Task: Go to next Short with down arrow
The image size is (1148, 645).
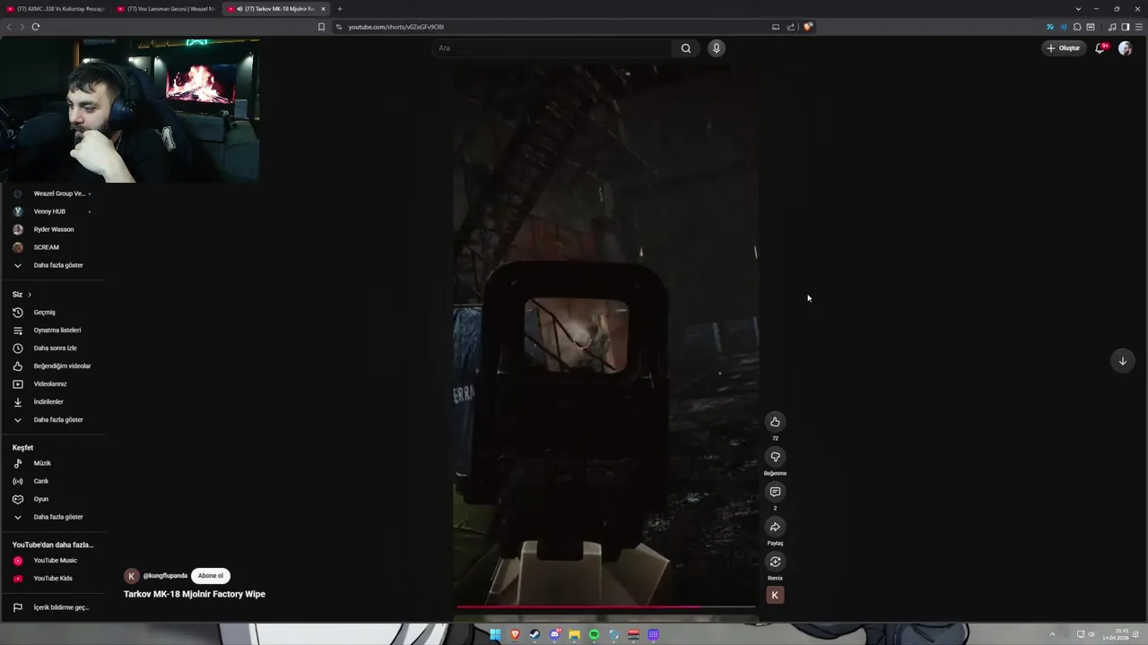Action: coord(1122,361)
